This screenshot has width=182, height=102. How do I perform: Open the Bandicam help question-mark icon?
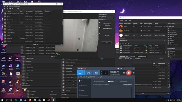pyautogui.click(x=124, y=69)
